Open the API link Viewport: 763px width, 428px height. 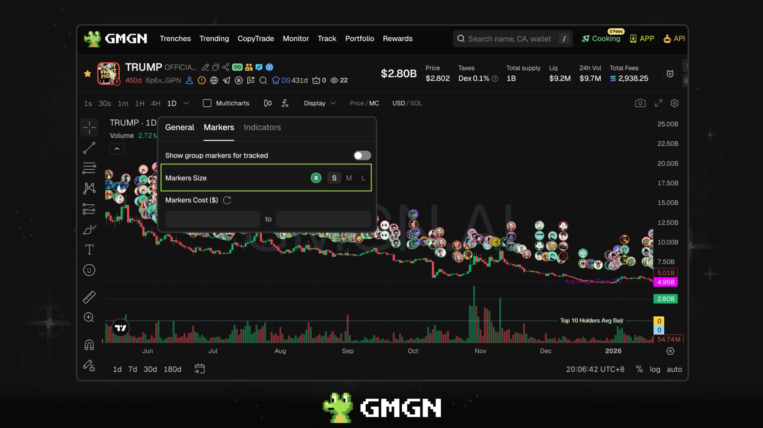[674, 39]
